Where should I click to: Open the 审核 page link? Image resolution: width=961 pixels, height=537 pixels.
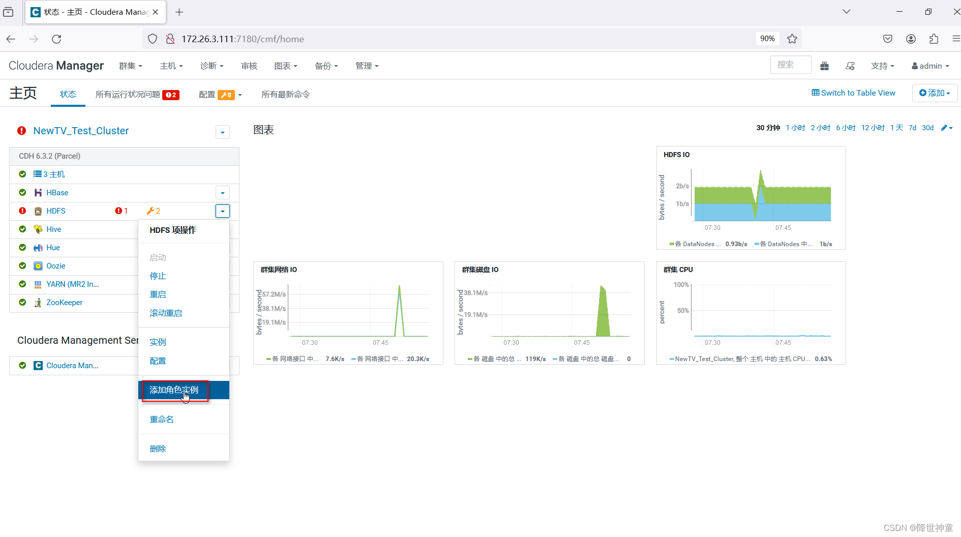click(249, 66)
